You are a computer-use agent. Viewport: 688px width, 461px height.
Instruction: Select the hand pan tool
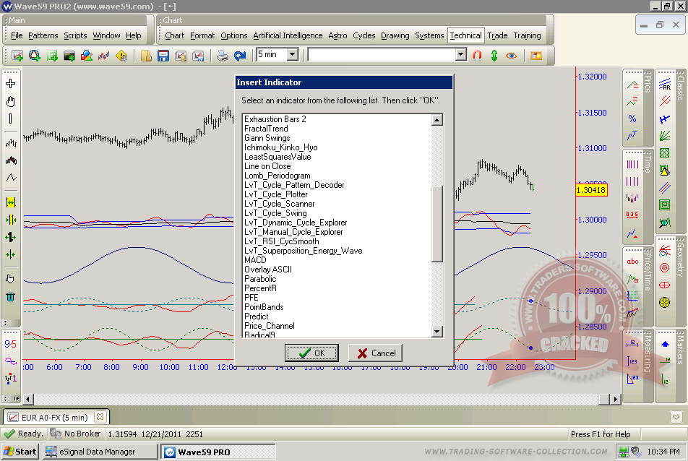[x=10, y=102]
